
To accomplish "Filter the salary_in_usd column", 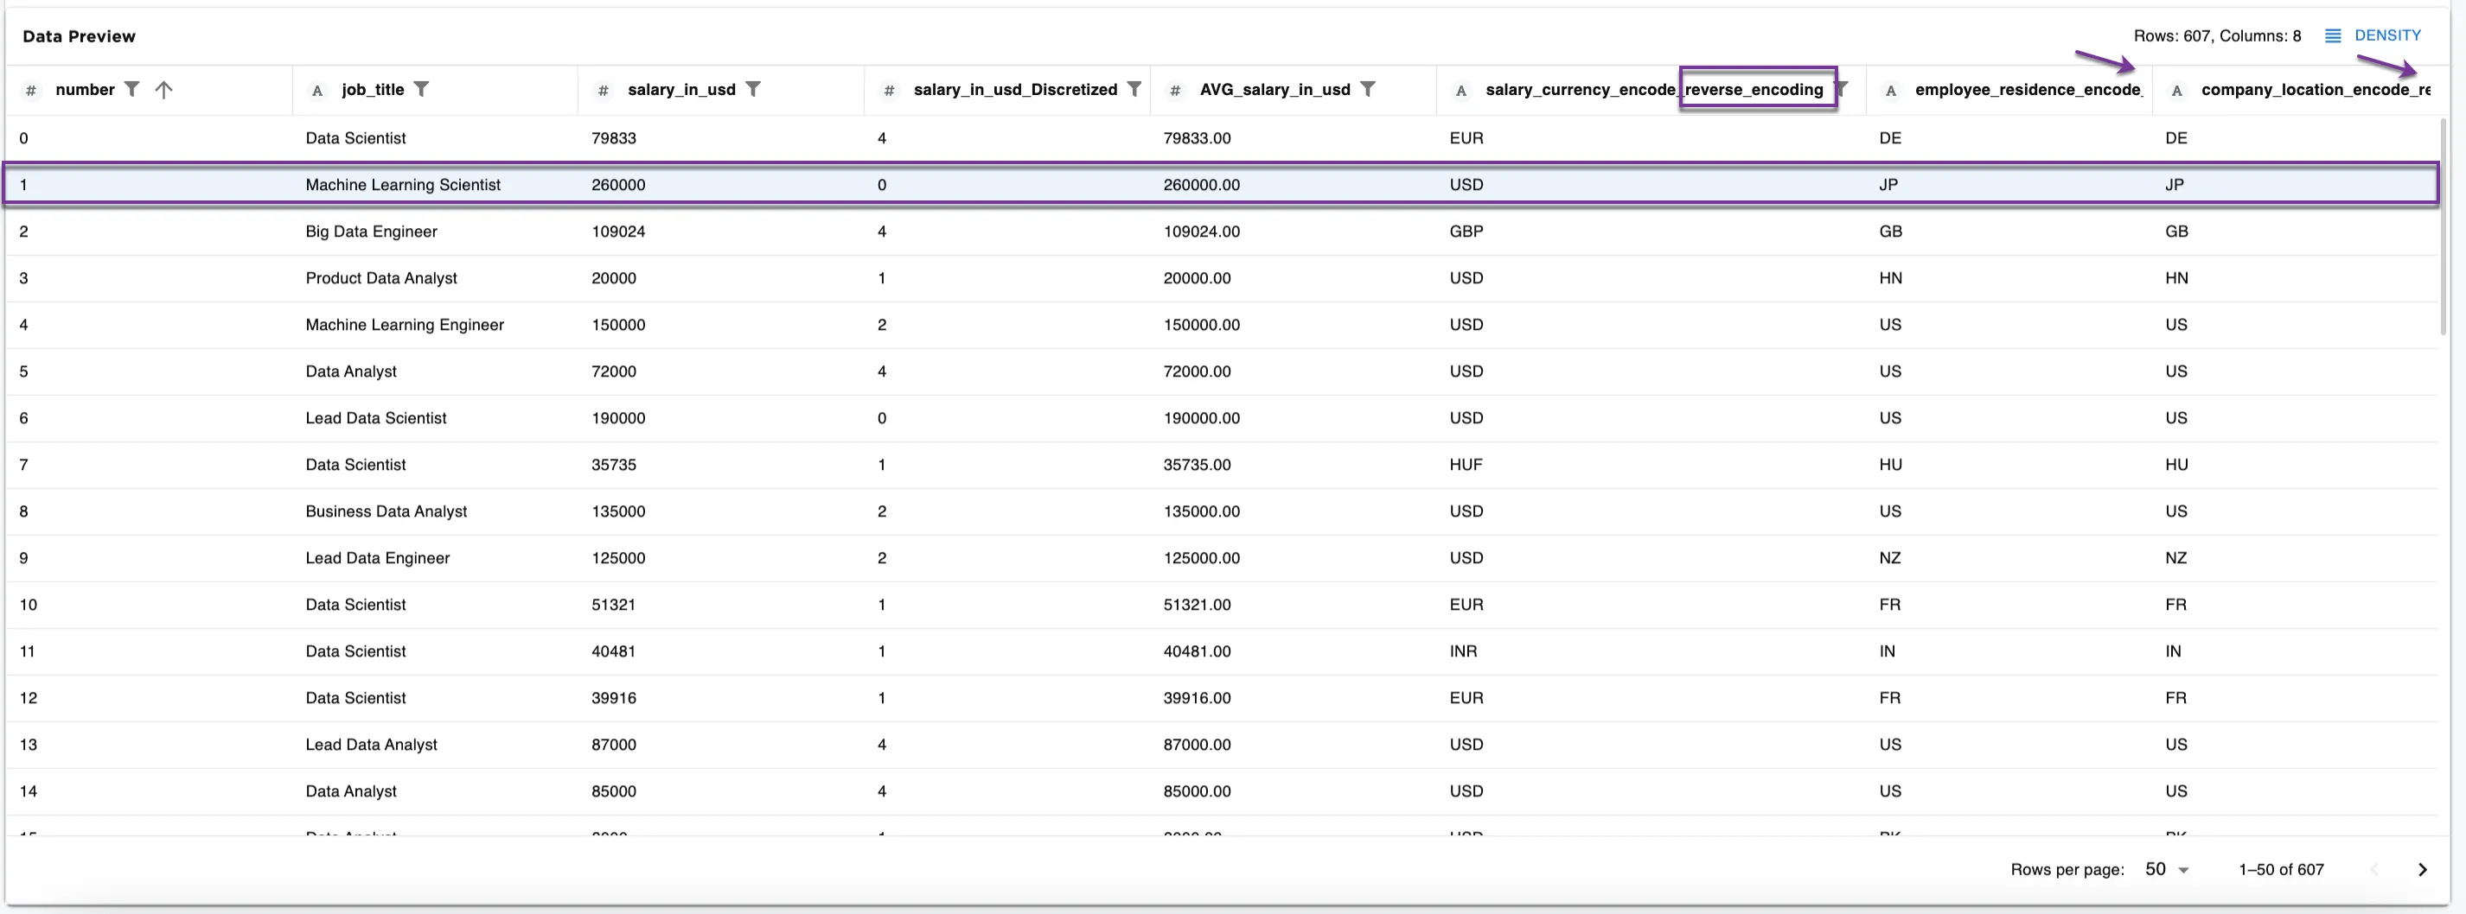I will [x=753, y=89].
